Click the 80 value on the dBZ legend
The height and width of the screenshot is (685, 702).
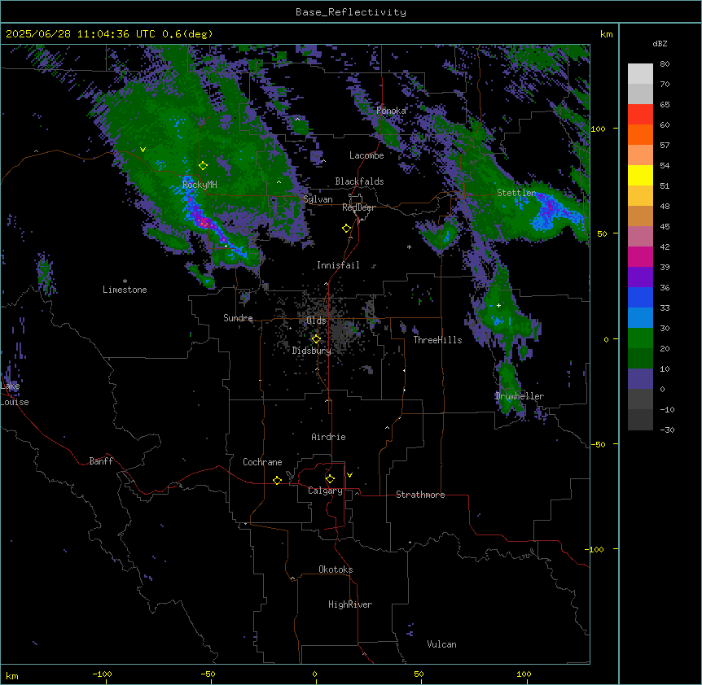(665, 64)
